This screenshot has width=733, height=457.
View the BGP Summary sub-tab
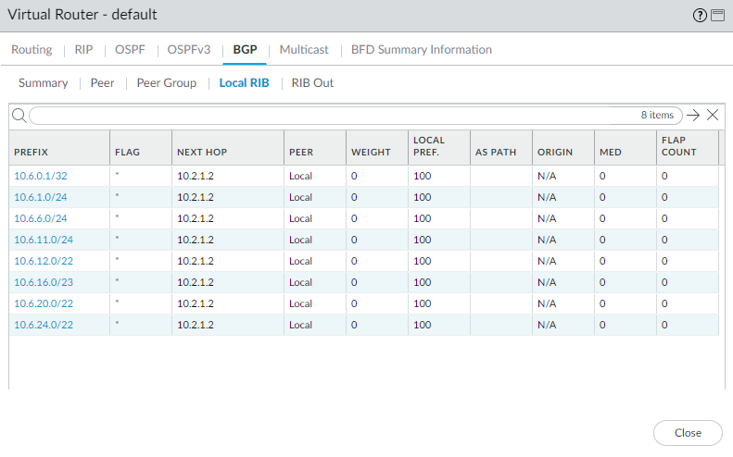click(43, 82)
